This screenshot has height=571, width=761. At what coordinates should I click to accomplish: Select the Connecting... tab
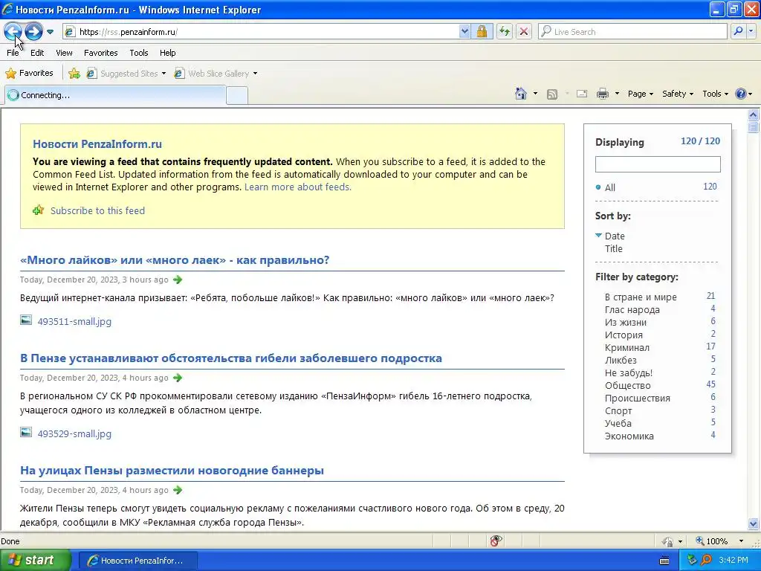pyautogui.click(x=115, y=95)
